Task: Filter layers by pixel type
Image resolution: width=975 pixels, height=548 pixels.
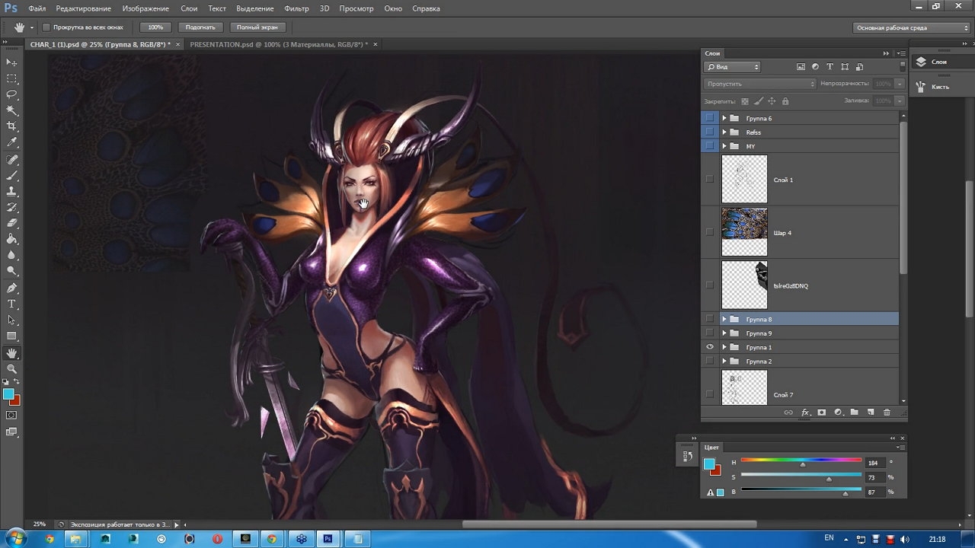Action: (801, 67)
